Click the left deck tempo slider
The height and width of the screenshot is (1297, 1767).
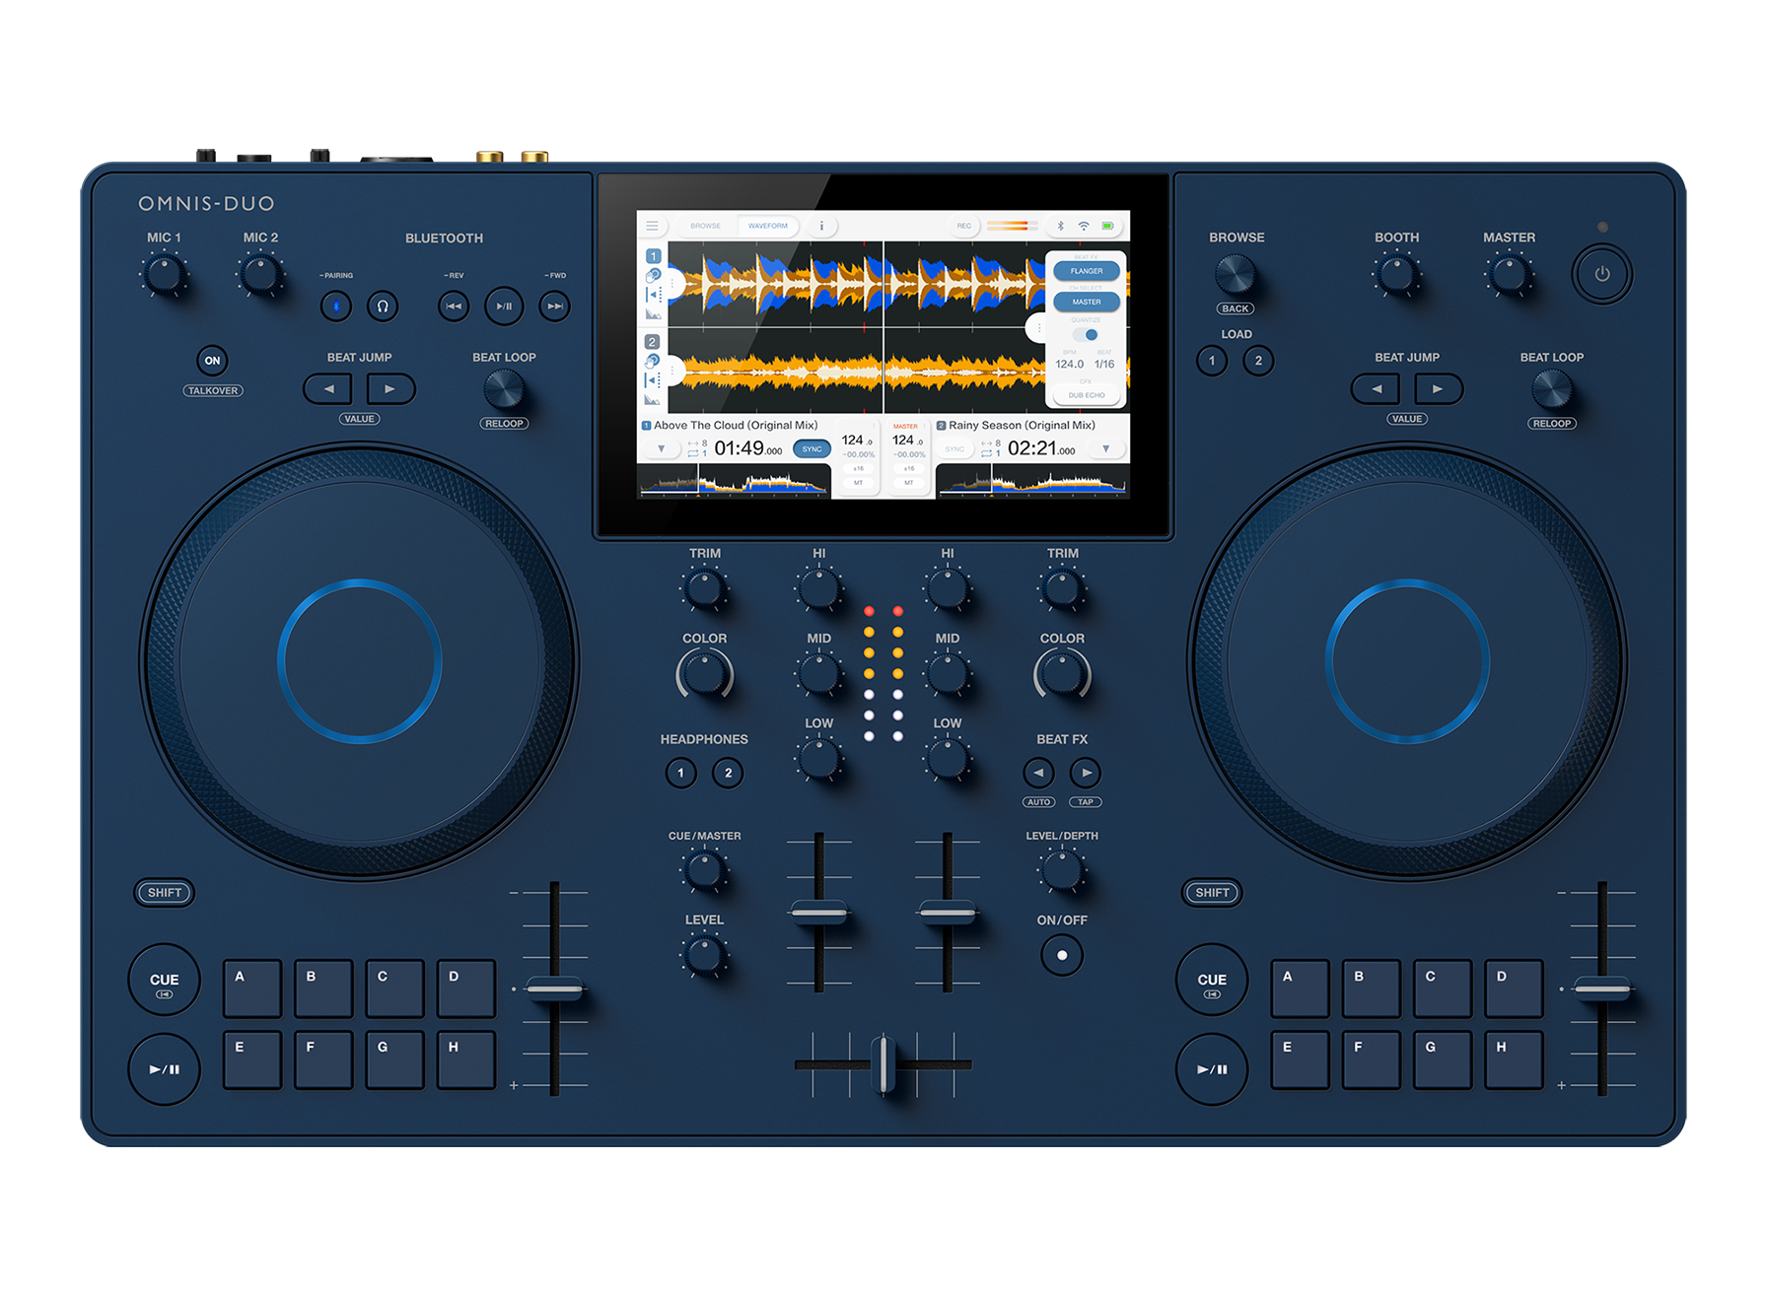point(555,989)
